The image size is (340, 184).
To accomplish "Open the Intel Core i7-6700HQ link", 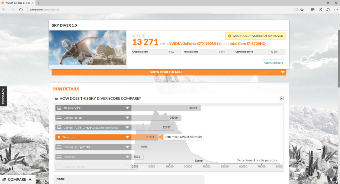I will [247, 43].
